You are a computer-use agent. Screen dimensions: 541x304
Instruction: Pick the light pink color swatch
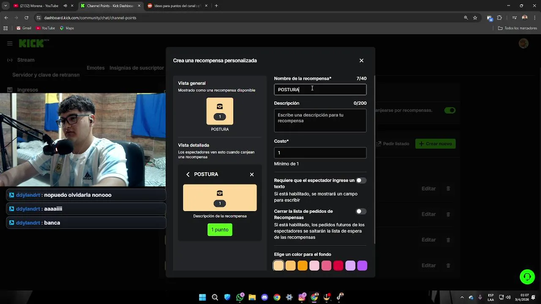tap(314, 266)
